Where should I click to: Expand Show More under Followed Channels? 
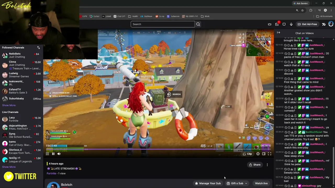(9, 105)
